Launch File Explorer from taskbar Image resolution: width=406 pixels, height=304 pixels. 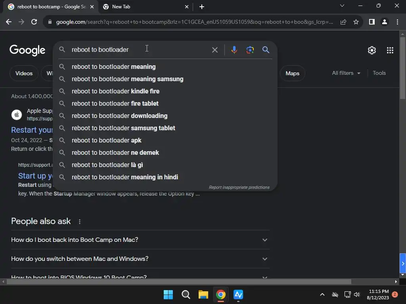coord(203,294)
